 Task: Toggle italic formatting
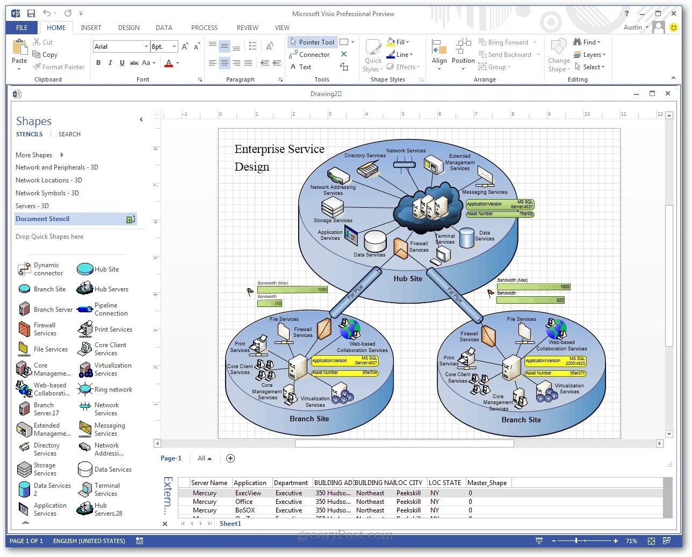tap(110, 63)
